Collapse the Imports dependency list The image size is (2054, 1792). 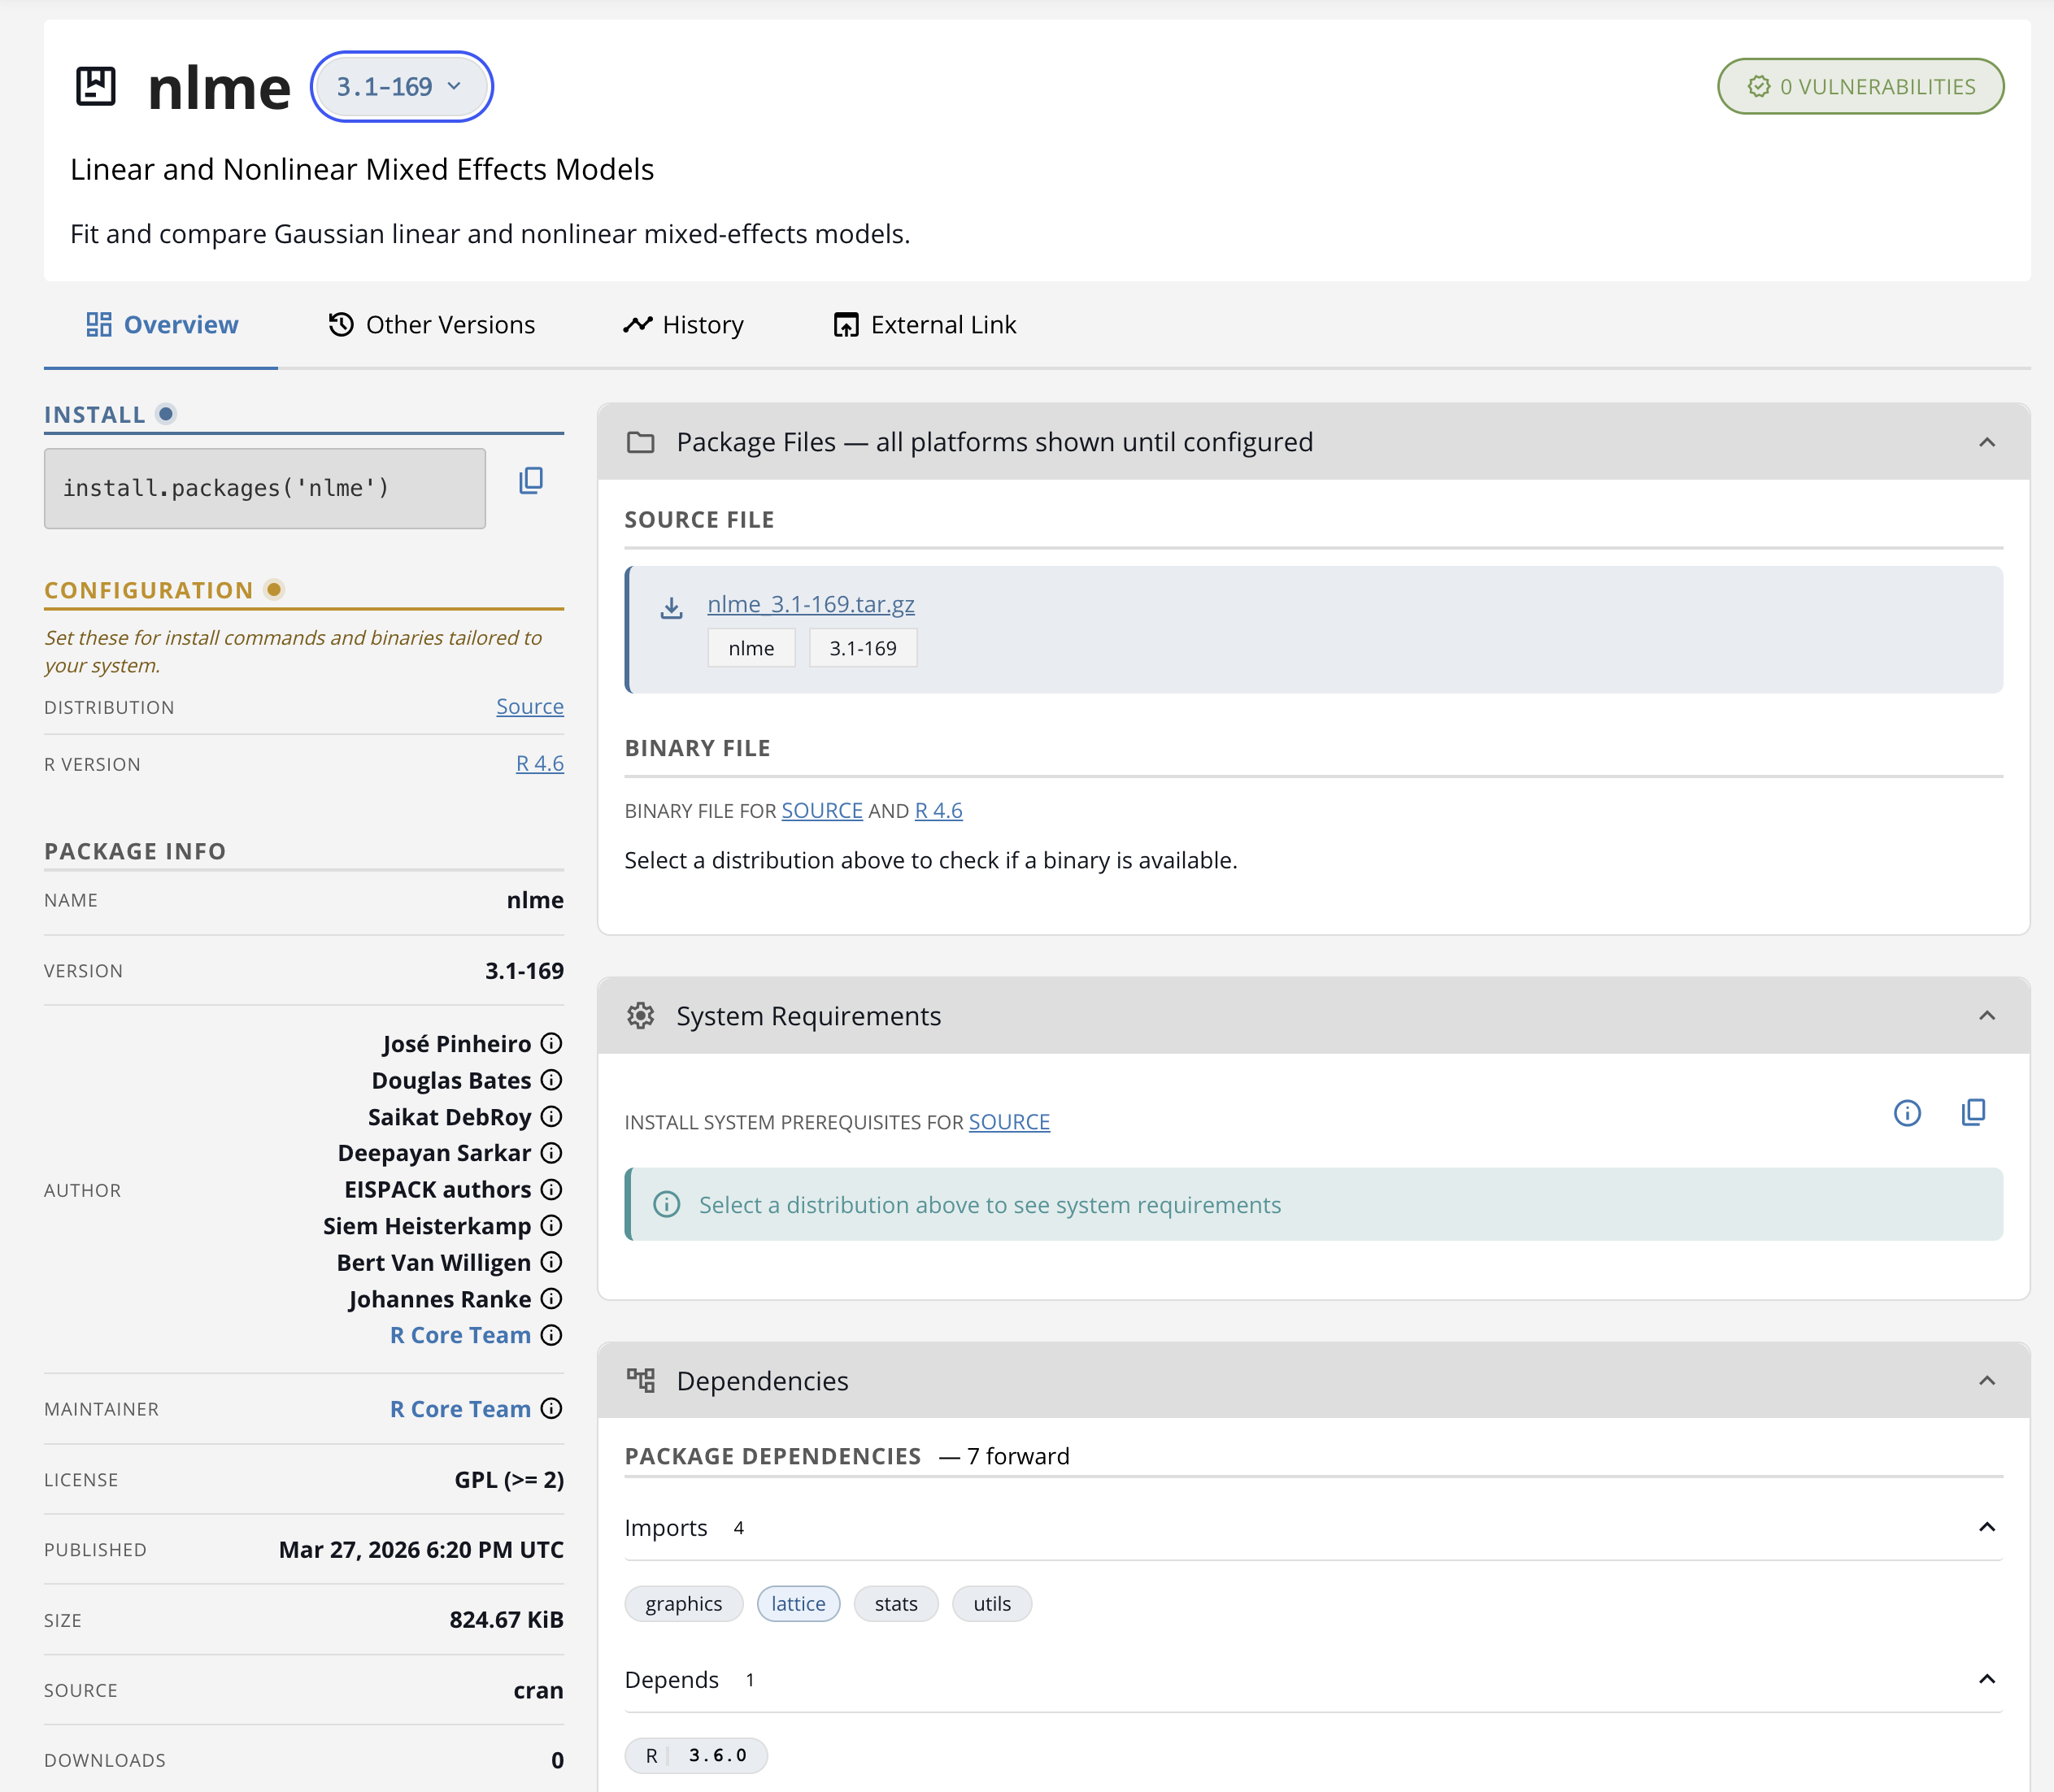point(1987,1527)
